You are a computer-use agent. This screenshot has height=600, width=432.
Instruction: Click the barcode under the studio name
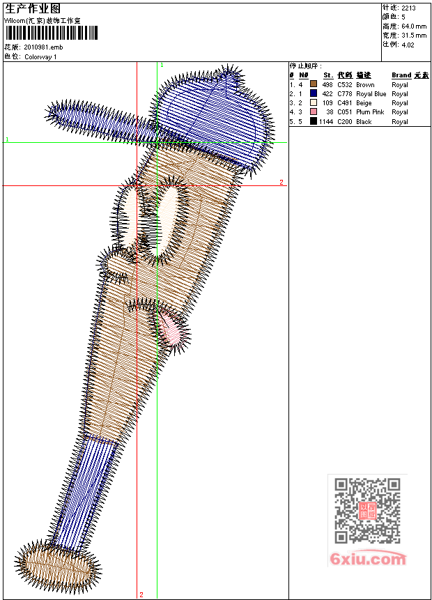pyautogui.click(x=52, y=33)
